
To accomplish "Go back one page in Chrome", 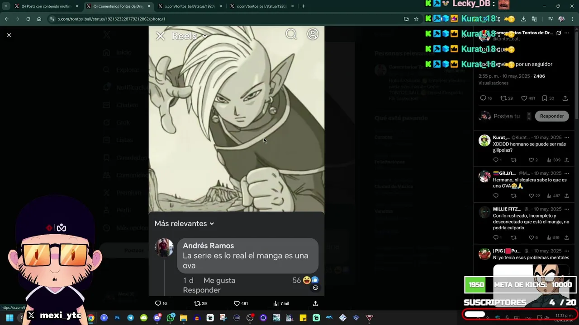I will click(x=6, y=19).
